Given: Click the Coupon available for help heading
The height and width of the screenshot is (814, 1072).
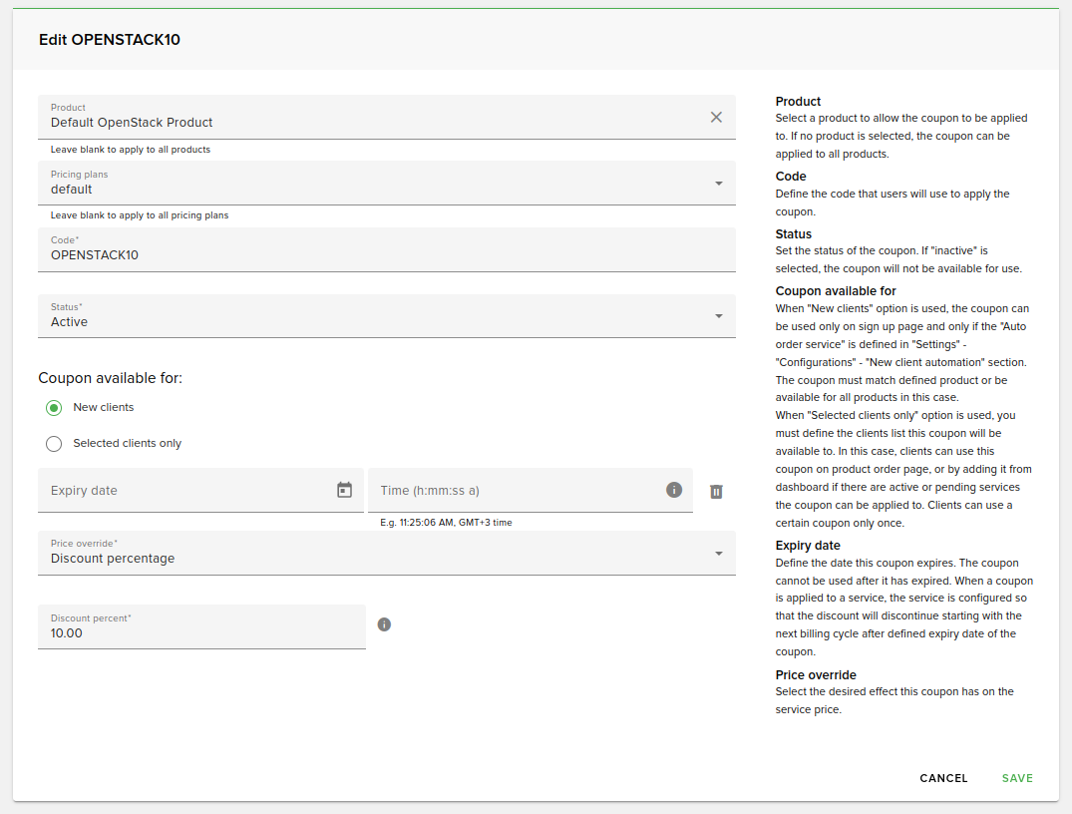Looking at the screenshot, I should (x=836, y=291).
